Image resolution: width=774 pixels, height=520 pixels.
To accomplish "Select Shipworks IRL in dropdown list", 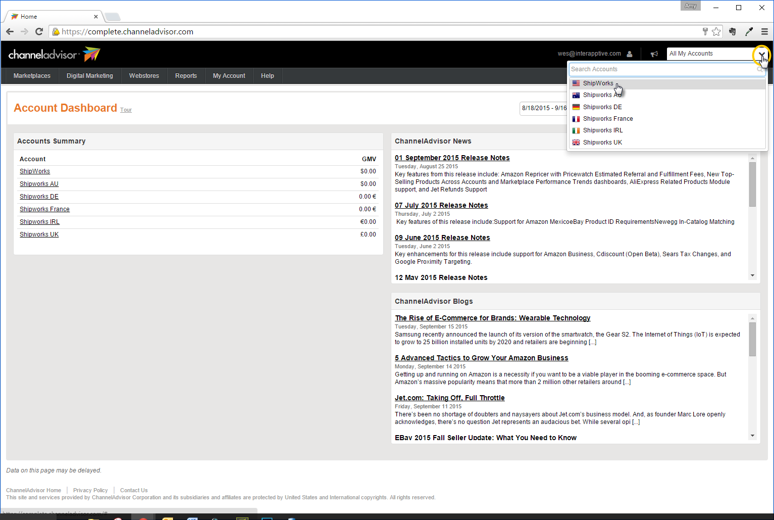I will (667, 130).
